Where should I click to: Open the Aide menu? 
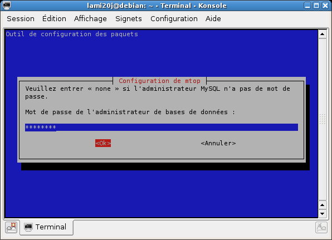tap(213, 18)
